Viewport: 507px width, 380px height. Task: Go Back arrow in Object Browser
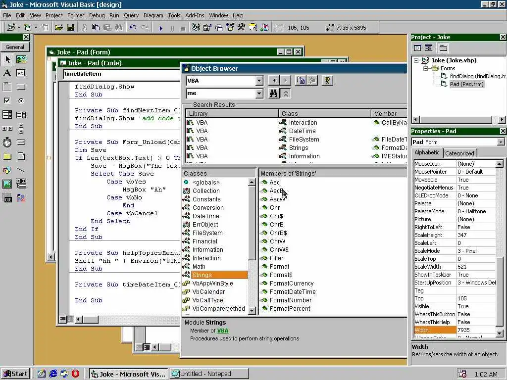274,81
